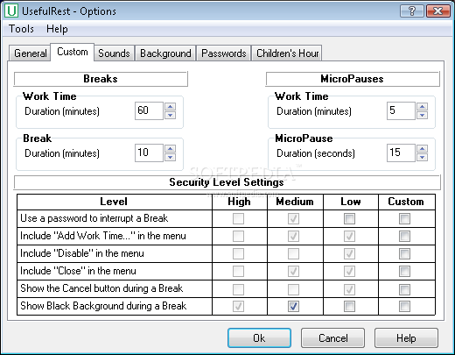Enable Custom checkbox for Add Work Time menu
This screenshot has height=355, width=455.
tap(404, 236)
